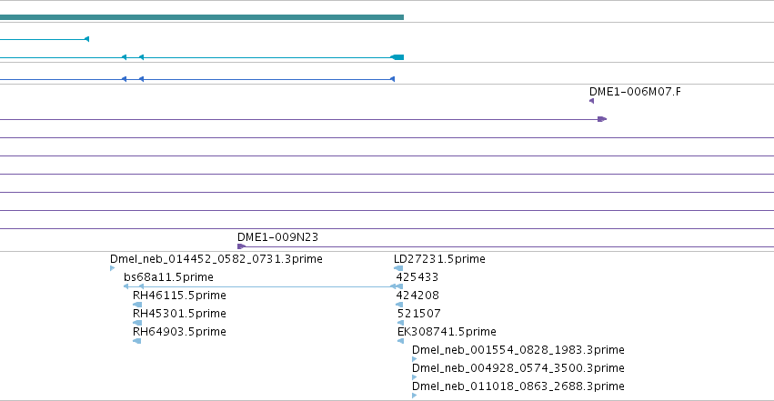
Task: Click the 424208 feature arrow
Action: [399, 305]
